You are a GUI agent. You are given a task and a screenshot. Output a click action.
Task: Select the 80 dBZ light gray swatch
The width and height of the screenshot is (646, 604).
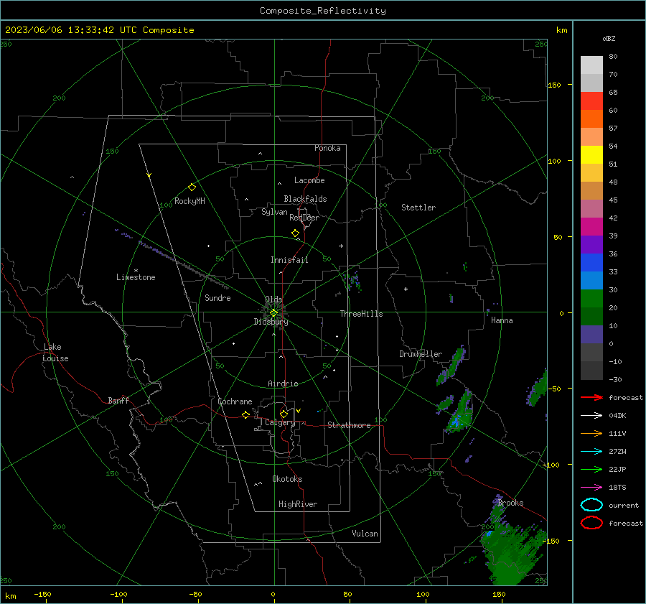[591, 65]
